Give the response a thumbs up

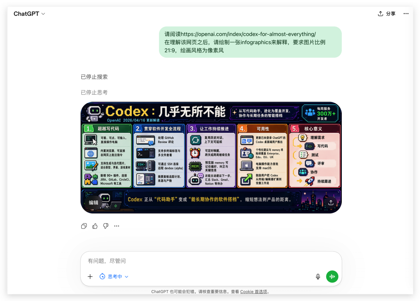[x=95, y=226]
